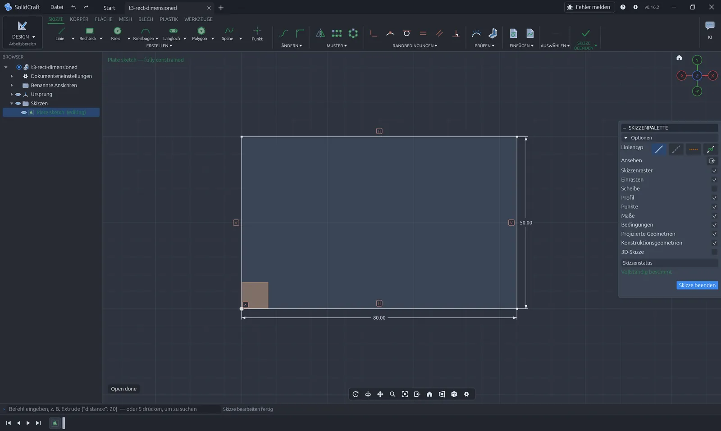
Task: Select the rectangular pattern icon
Action: click(337, 33)
